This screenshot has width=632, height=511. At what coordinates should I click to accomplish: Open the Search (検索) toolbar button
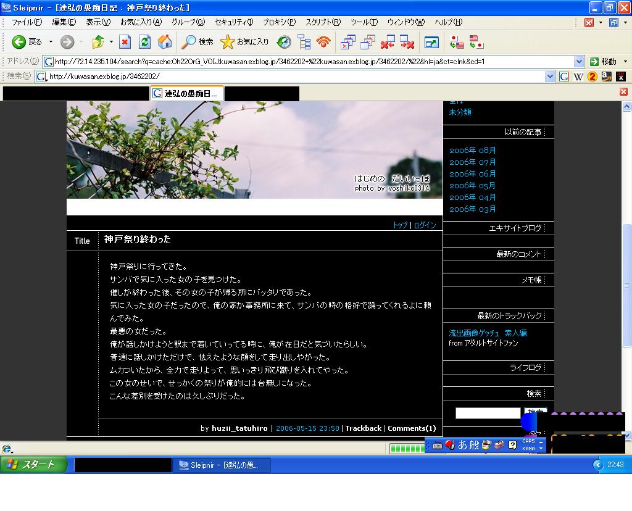(x=197, y=42)
